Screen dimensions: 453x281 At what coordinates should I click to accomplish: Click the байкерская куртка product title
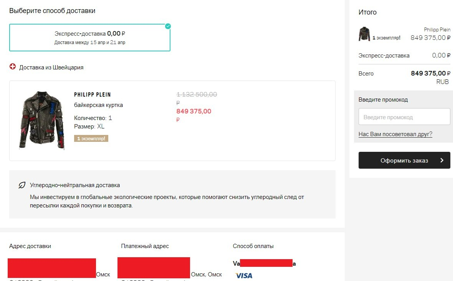[x=98, y=105]
